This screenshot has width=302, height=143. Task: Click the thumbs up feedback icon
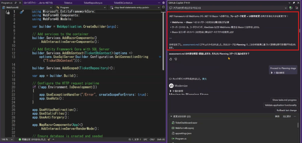pos(171,59)
